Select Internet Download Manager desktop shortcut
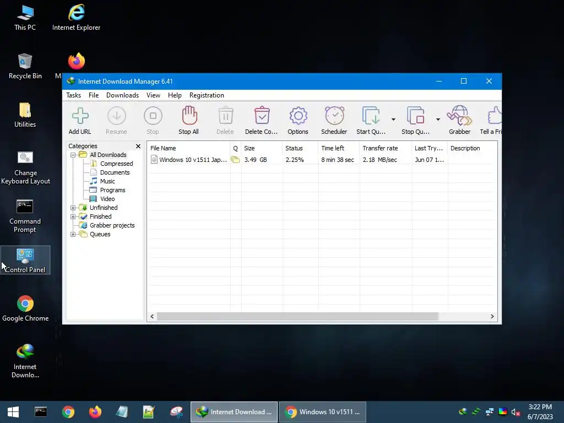Screen dimensions: 564x423 point(25,361)
